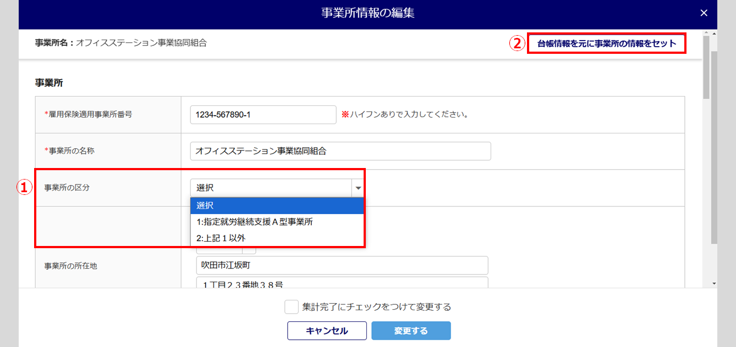Click the vertical scrollbar thumb
This screenshot has height=347, width=736.
tap(714, 148)
